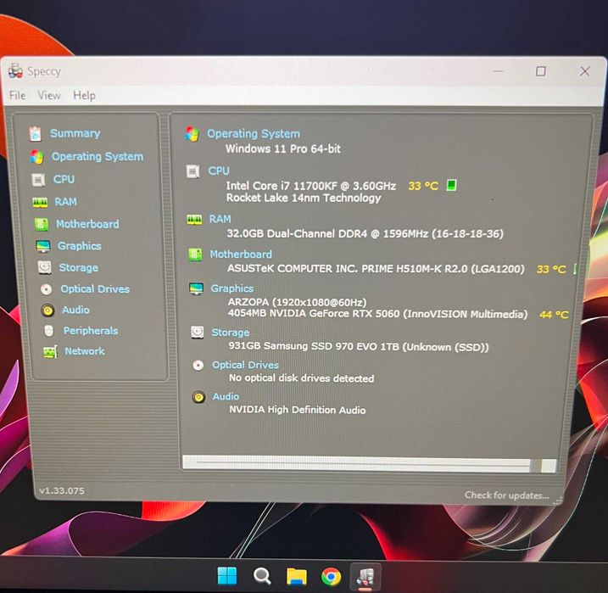The width and height of the screenshot is (608, 593).
Task: Click the Network card icon in sidebar
Action: (50, 352)
